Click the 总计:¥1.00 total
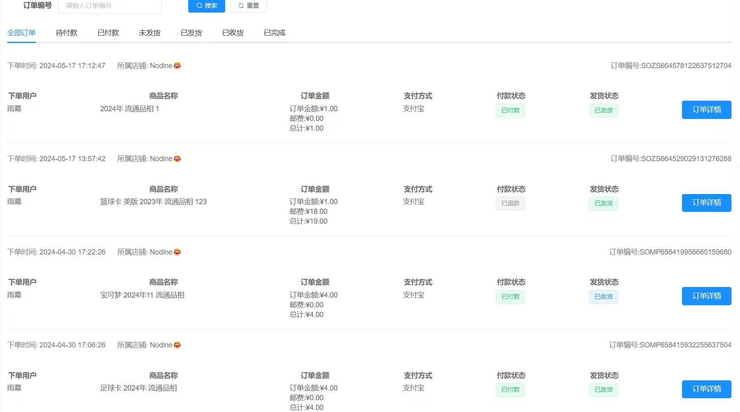 click(306, 128)
